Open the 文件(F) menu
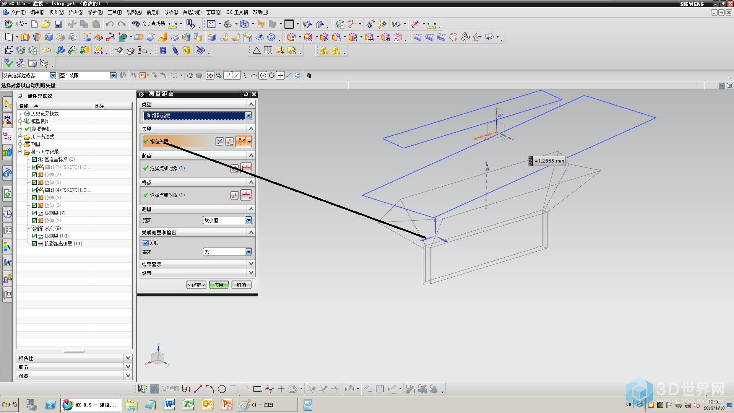This screenshot has width=734, height=413. coord(18,12)
